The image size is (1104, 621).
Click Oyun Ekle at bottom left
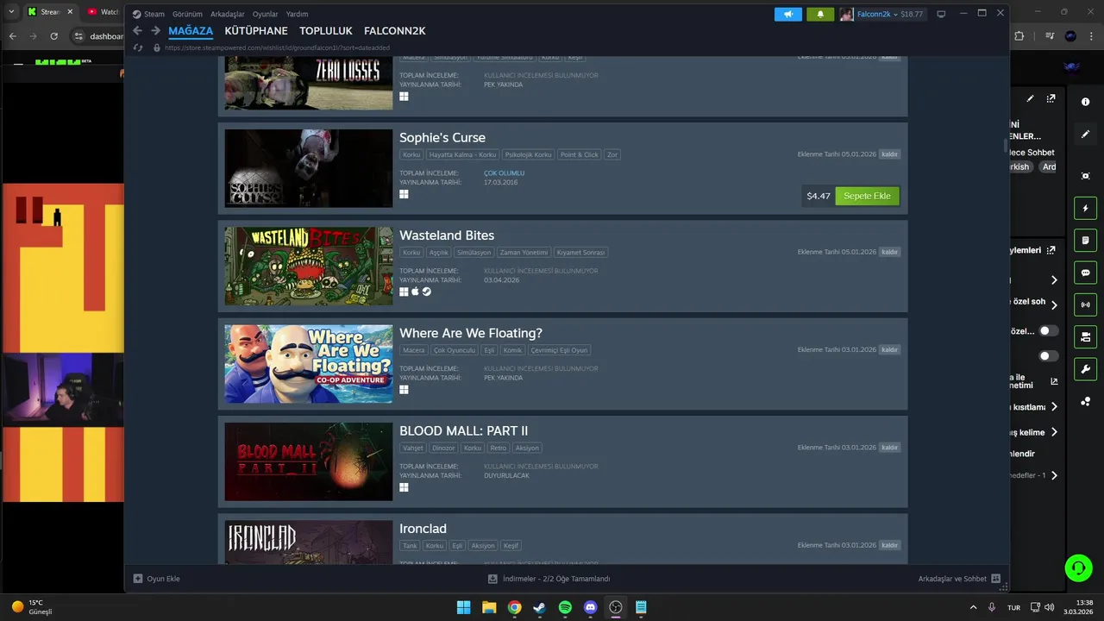[156, 579]
